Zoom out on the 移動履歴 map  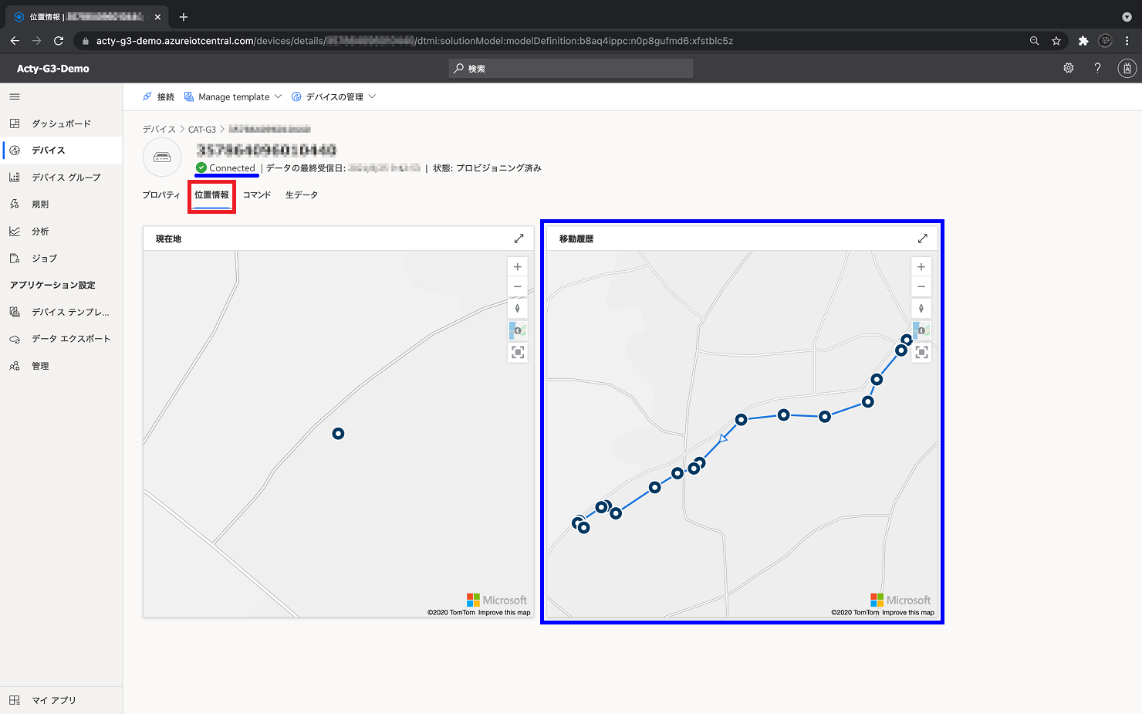click(x=921, y=287)
